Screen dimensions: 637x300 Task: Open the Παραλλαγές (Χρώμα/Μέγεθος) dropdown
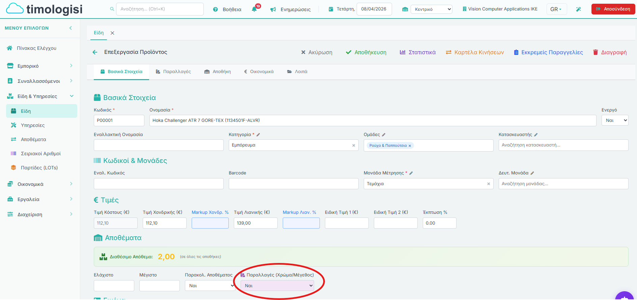point(277,286)
